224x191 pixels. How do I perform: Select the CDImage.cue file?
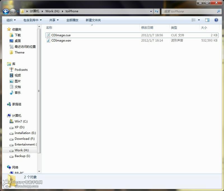pyautogui.click(x=132, y=35)
